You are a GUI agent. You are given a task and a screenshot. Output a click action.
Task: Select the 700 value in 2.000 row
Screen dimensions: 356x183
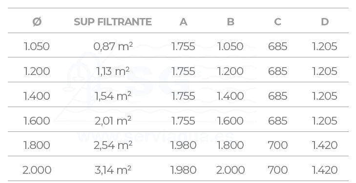(278, 170)
